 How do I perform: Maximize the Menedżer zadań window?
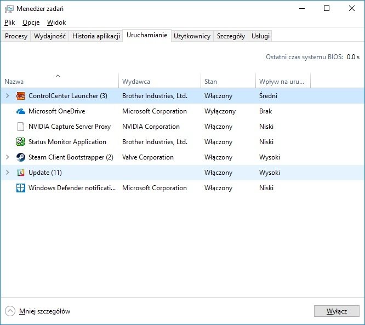327,9
